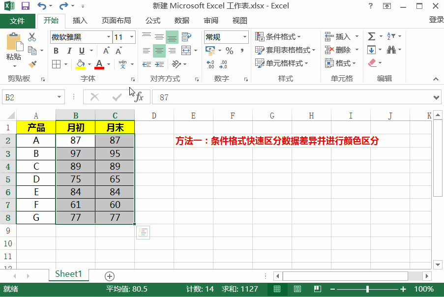Open the 条件格式 dropdown
This screenshot has height=297, width=444.
point(278,37)
